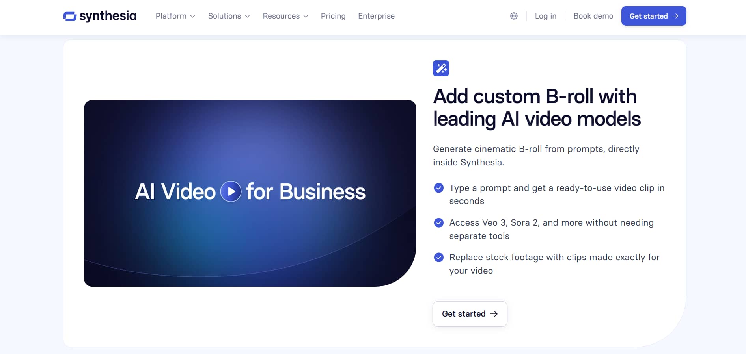Screen dimensions: 746x354
Task: Click the white Get started button below bullets
Action: (x=470, y=314)
